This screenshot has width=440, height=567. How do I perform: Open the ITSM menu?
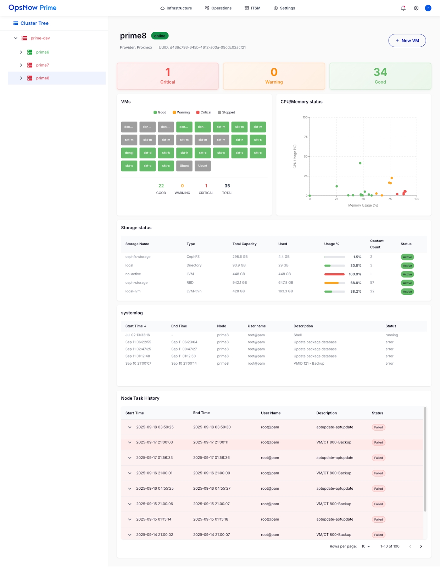click(x=252, y=8)
